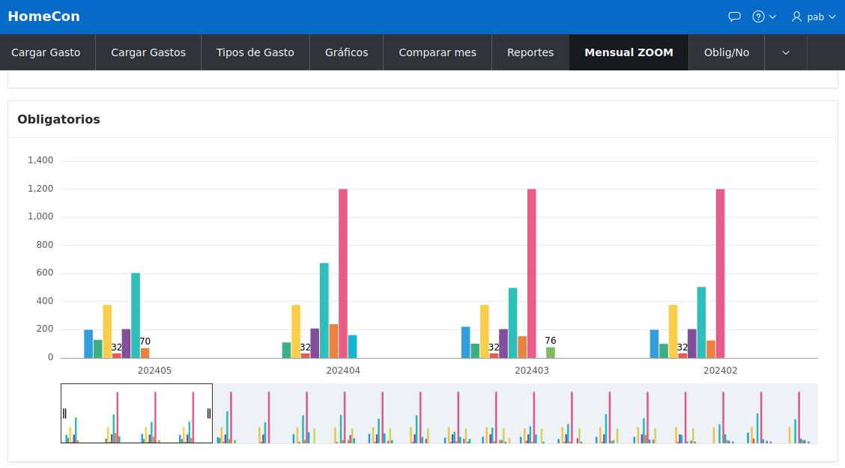Open the Cargar Gastos section
This screenshot has width=845, height=468.
point(148,52)
